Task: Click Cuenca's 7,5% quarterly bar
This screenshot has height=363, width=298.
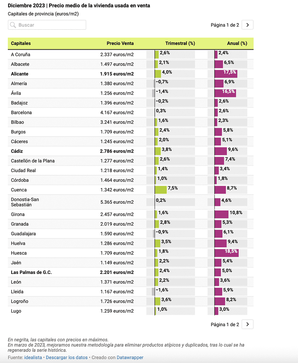Action: [161, 189]
